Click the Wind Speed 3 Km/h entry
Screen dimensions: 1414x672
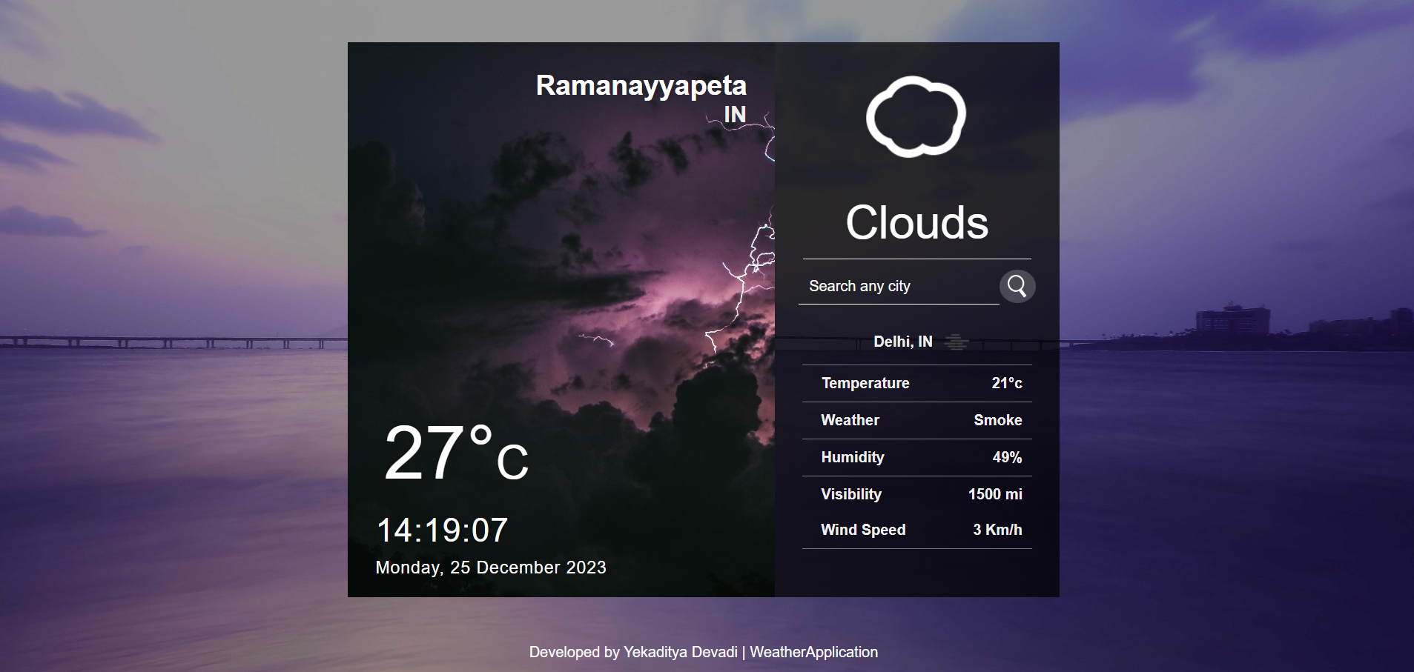pyautogui.click(x=997, y=529)
